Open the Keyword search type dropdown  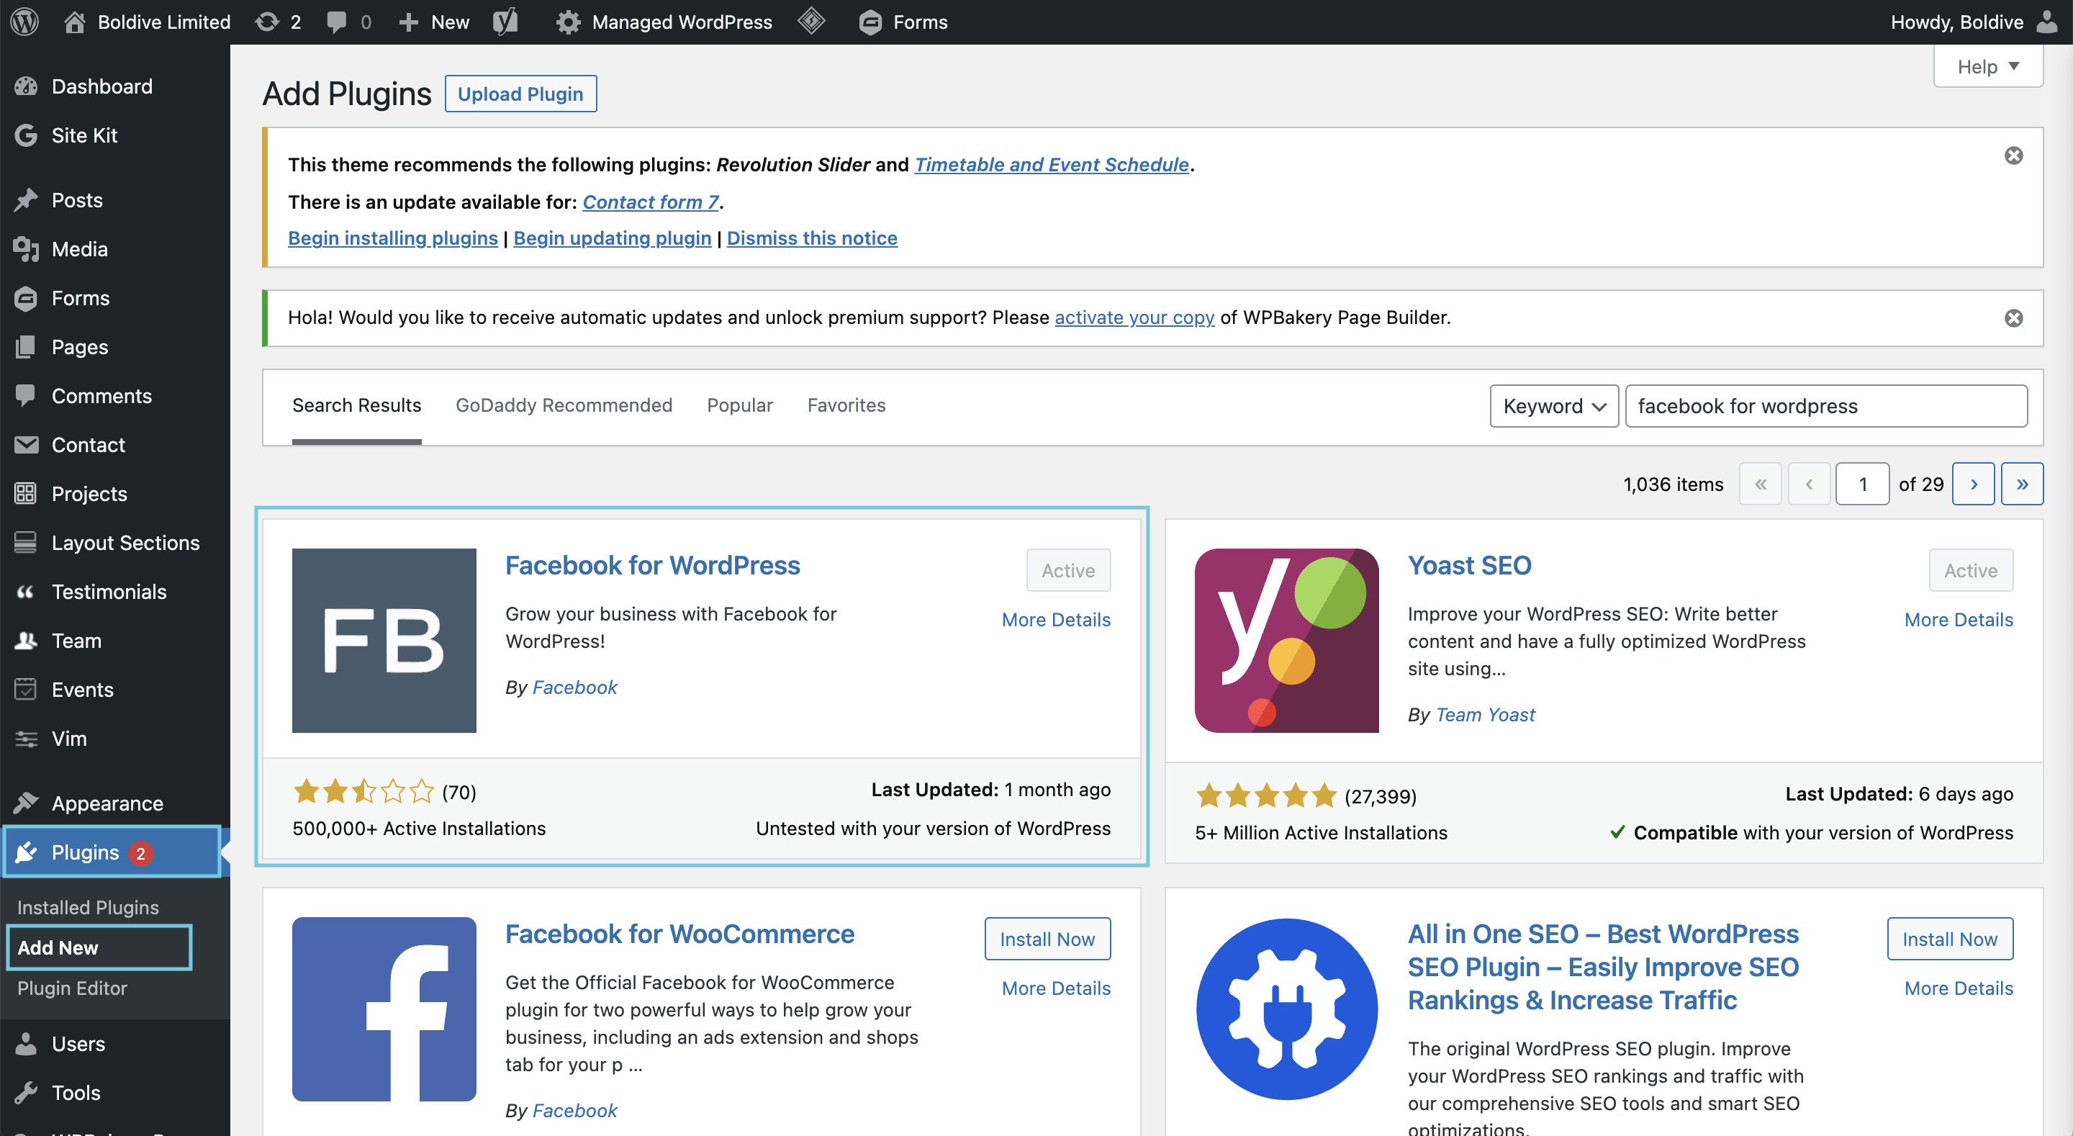point(1554,406)
